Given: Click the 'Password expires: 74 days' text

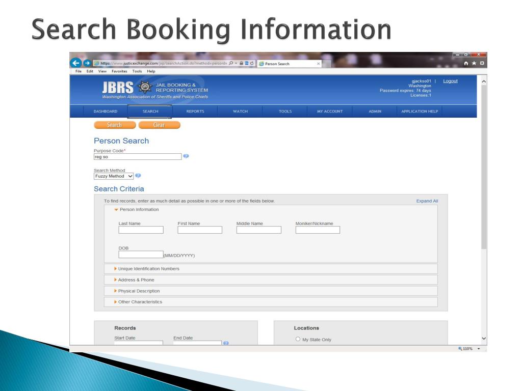Looking at the screenshot, I should click(405, 91).
